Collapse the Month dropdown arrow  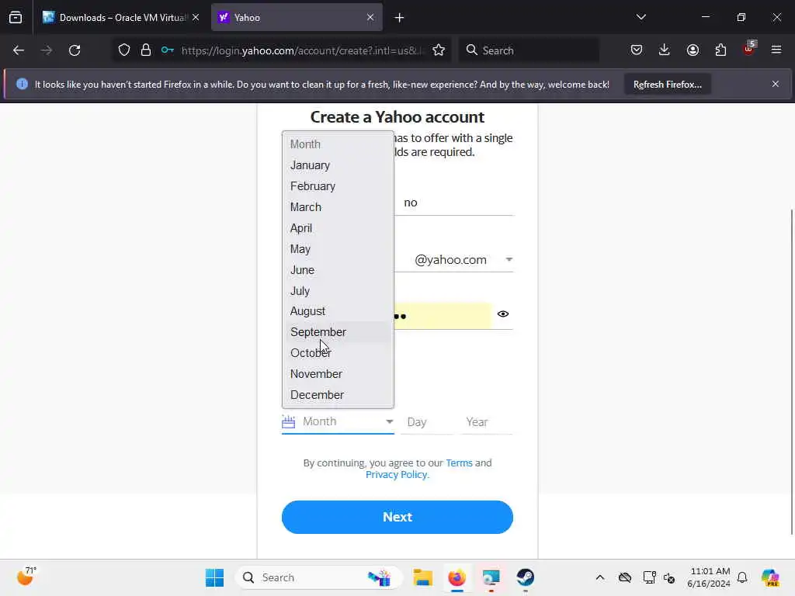point(389,421)
